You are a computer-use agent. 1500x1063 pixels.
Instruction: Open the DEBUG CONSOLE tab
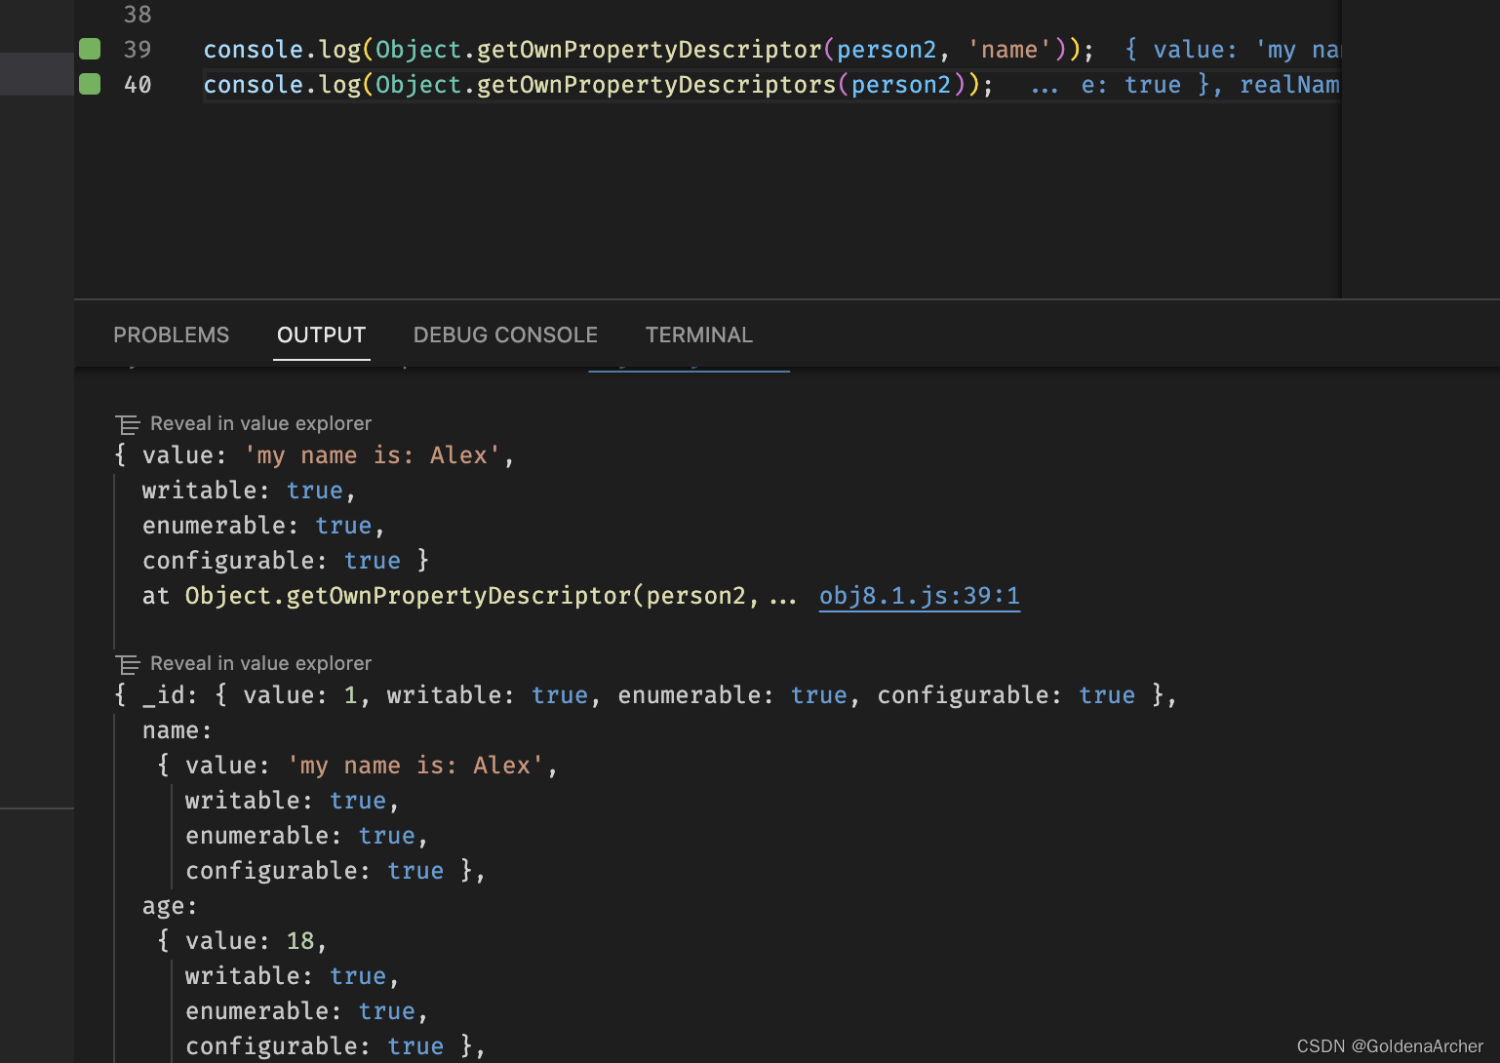click(x=505, y=335)
